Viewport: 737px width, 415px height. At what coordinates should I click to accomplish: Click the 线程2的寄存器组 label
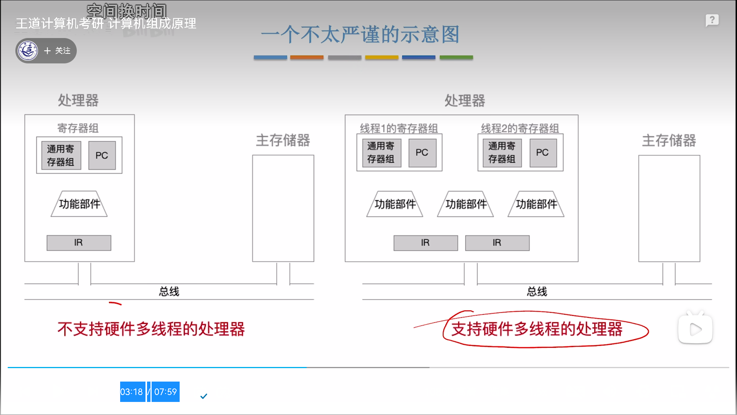pyautogui.click(x=520, y=128)
